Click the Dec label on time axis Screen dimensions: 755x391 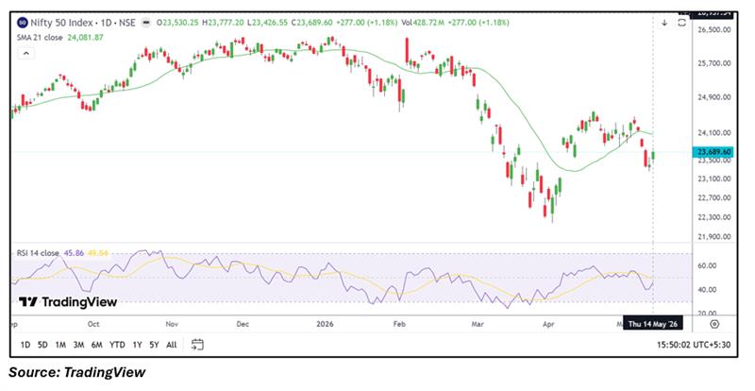tap(243, 324)
